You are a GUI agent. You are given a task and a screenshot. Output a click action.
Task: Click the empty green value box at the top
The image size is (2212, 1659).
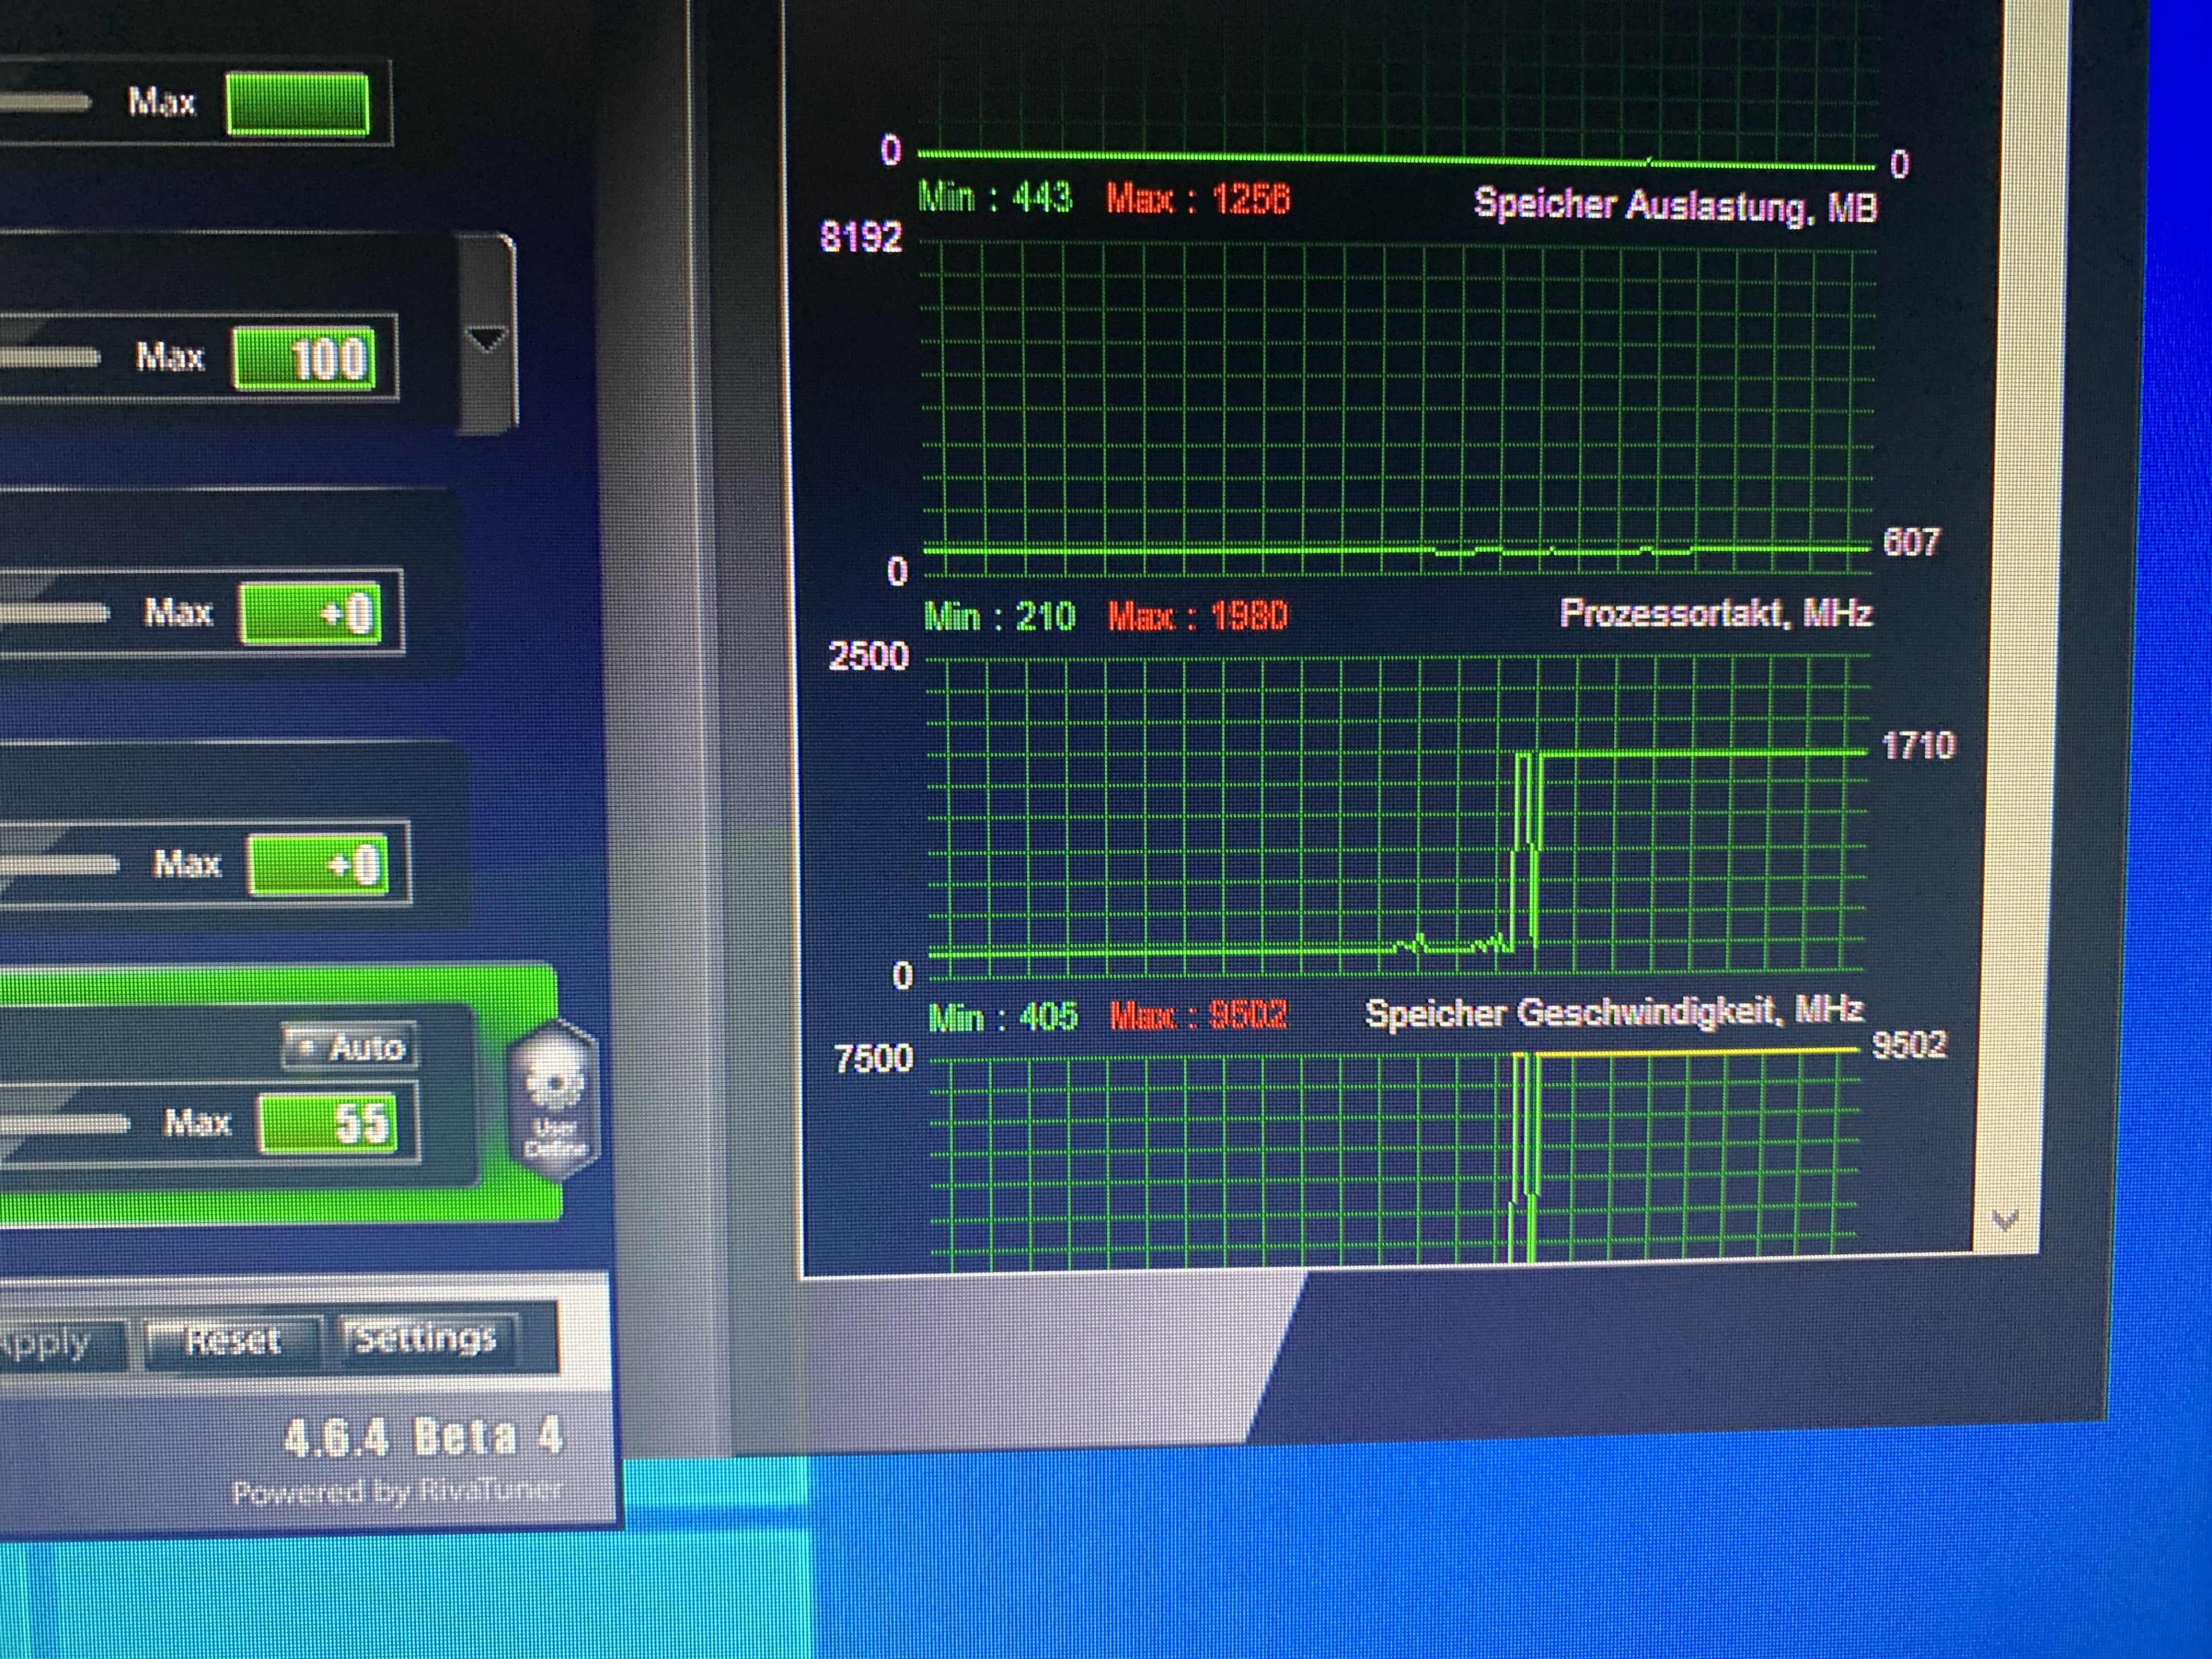[297, 103]
